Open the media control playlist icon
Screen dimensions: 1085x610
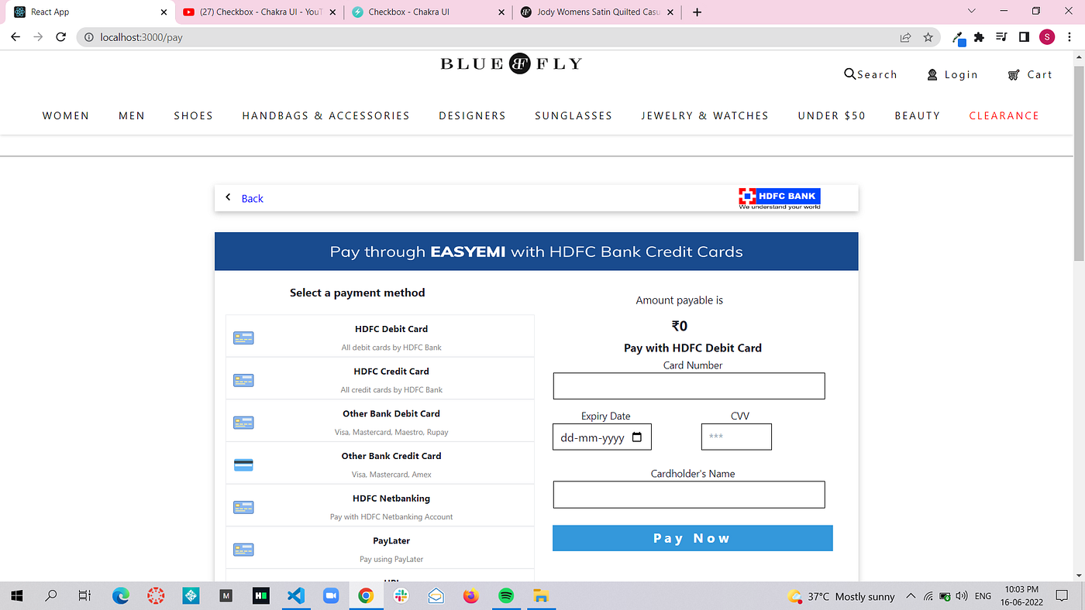coord(1001,37)
